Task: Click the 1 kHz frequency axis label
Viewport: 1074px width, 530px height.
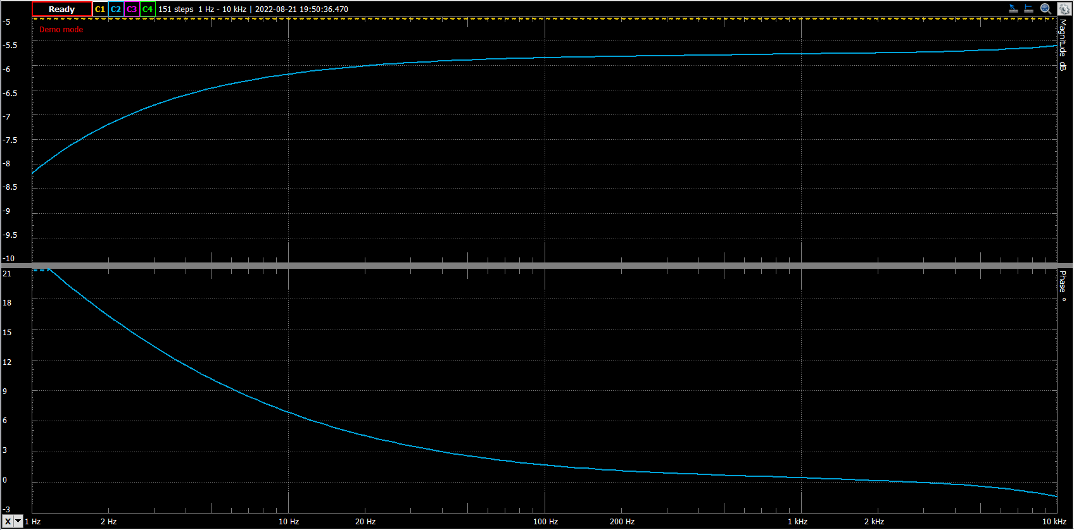Action: click(797, 522)
